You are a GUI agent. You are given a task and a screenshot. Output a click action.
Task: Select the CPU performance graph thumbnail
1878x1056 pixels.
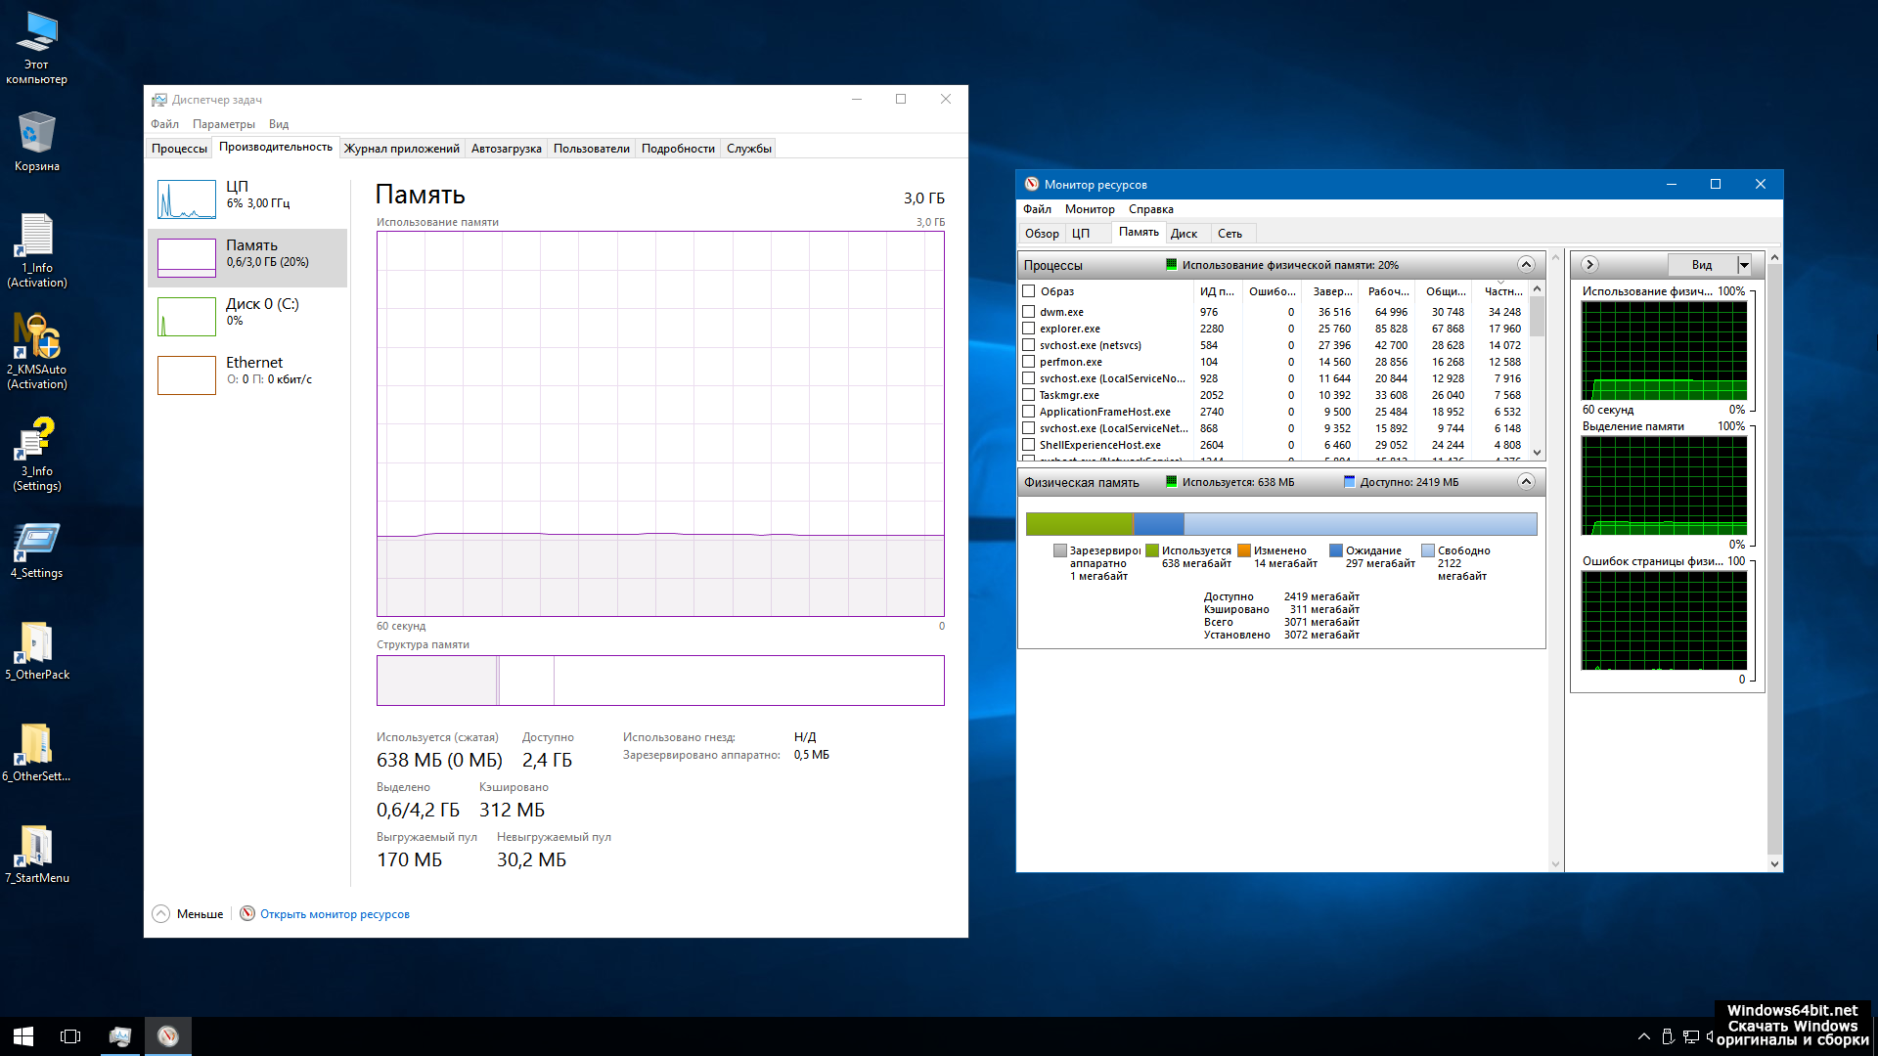click(187, 199)
